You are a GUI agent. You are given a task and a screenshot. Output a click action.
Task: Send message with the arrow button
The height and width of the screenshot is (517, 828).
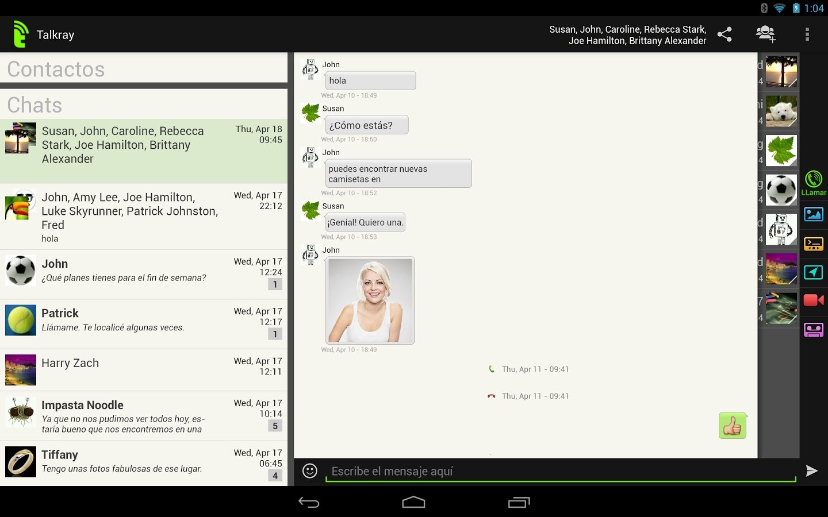pos(811,471)
